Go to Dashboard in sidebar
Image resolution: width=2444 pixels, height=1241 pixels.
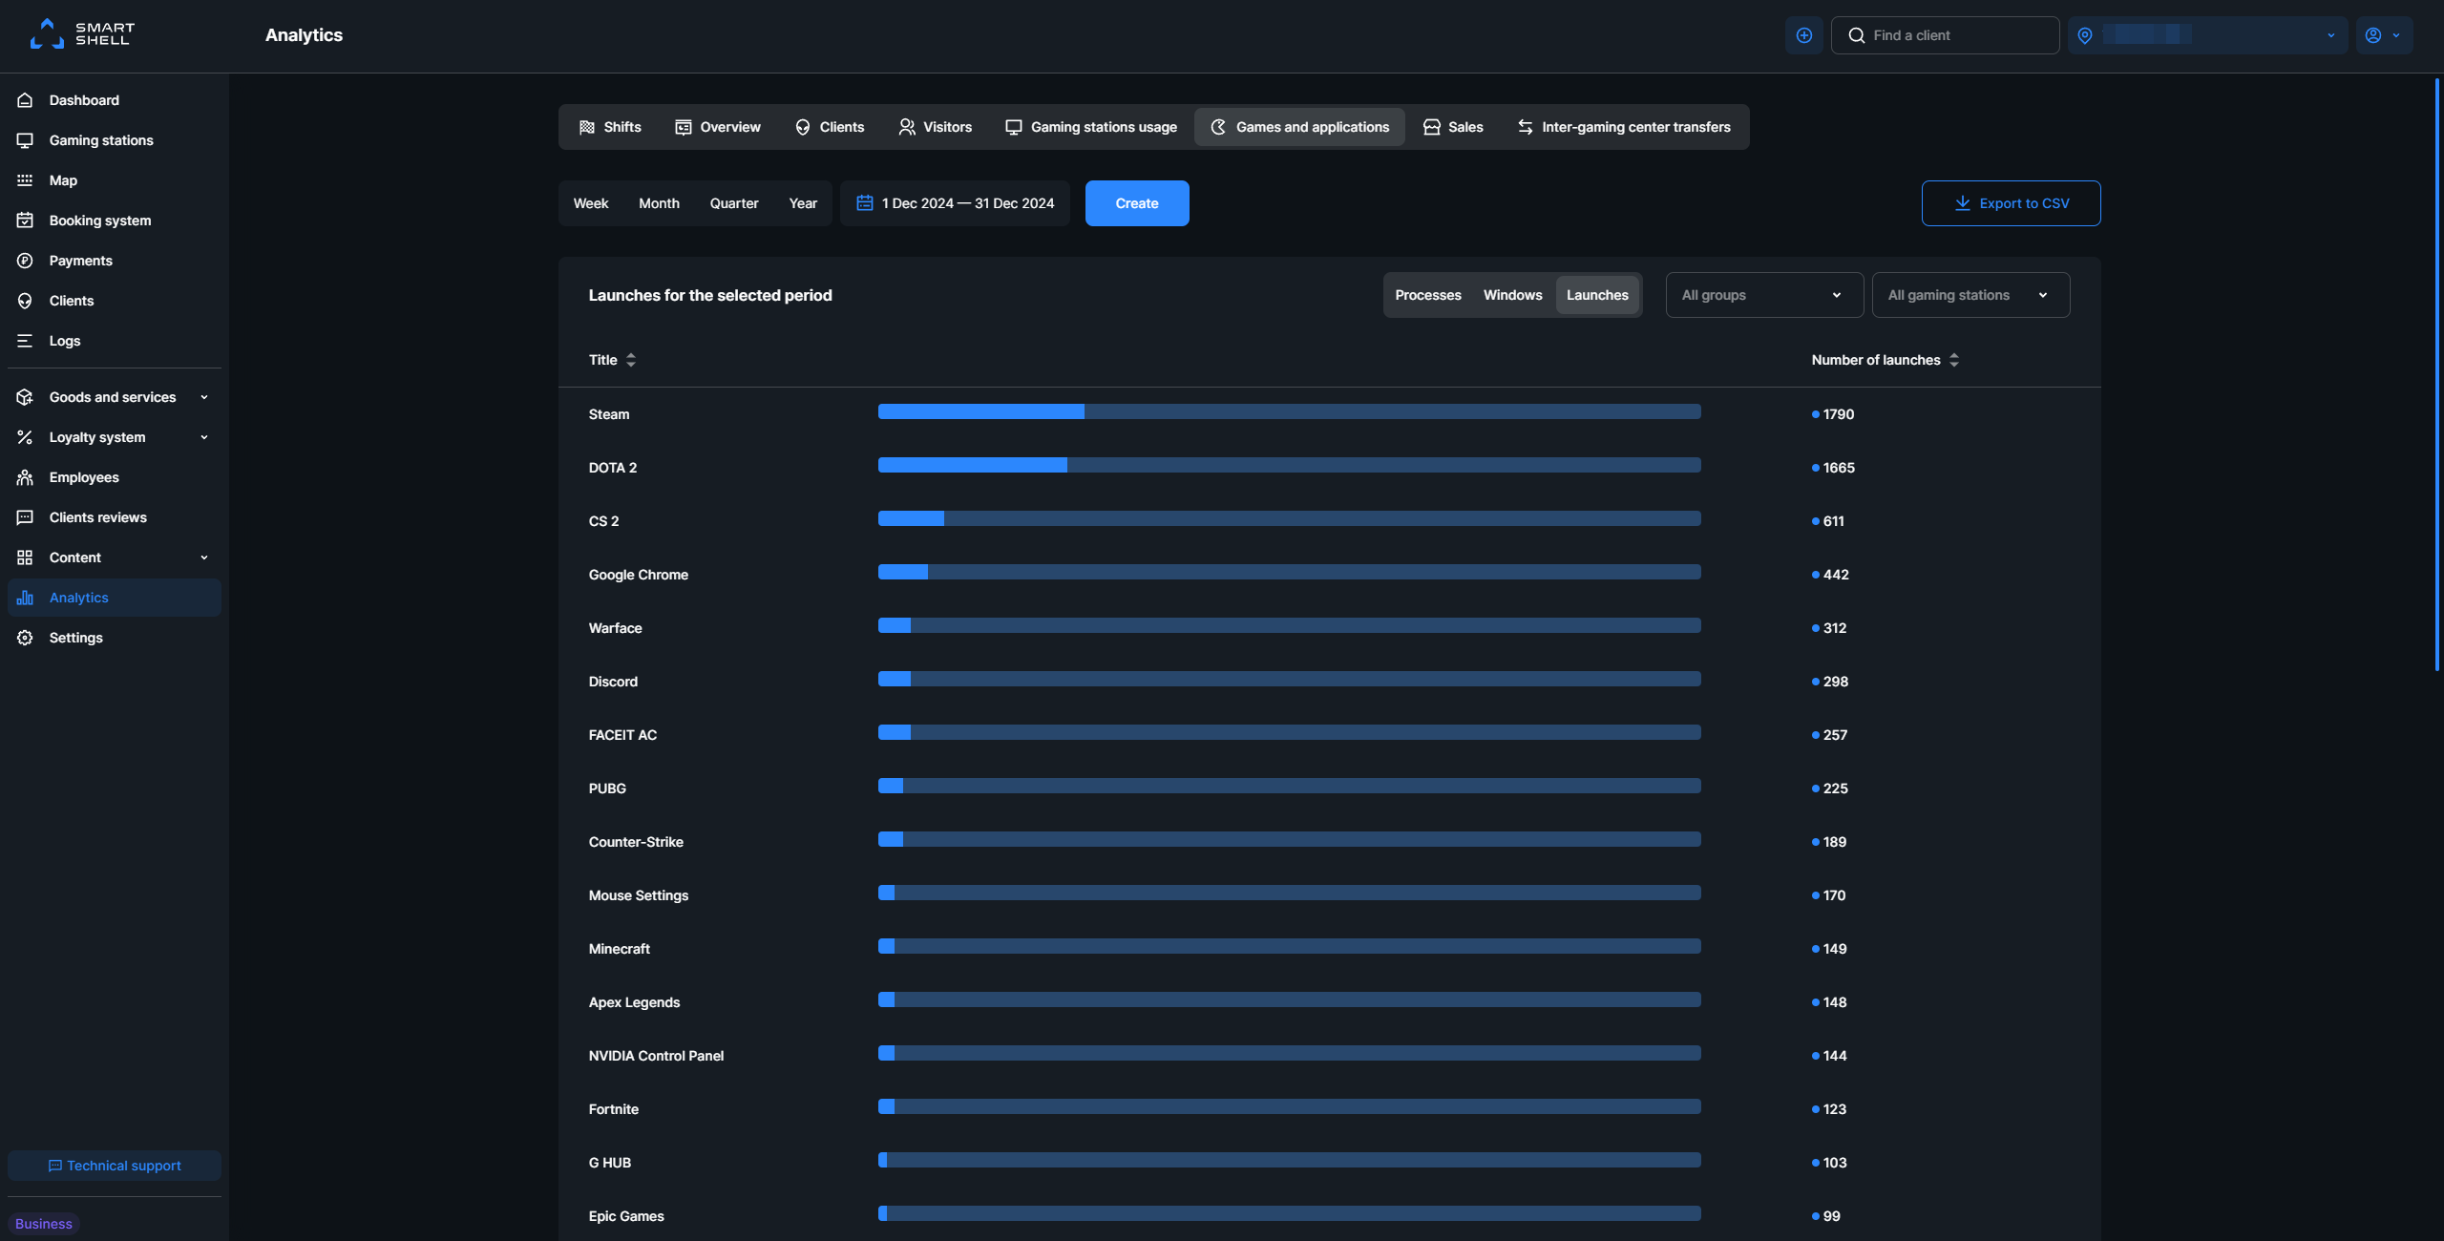[x=115, y=100]
